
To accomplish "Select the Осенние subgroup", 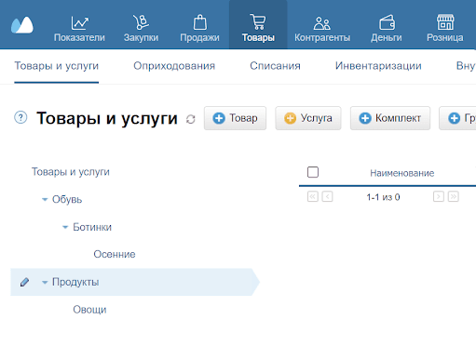I will (x=115, y=254).
